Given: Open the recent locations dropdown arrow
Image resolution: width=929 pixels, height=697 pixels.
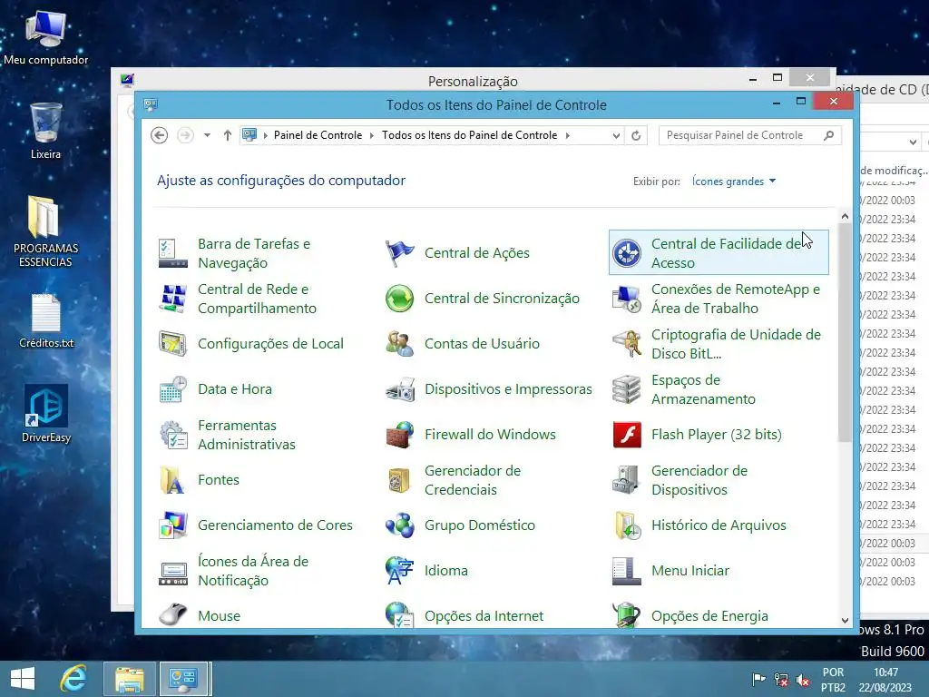Looking at the screenshot, I should point(207,135).
